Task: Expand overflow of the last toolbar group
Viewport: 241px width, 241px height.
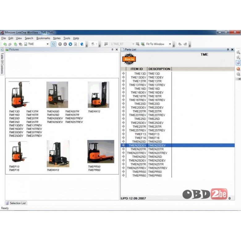Action: tap(190, 45)
